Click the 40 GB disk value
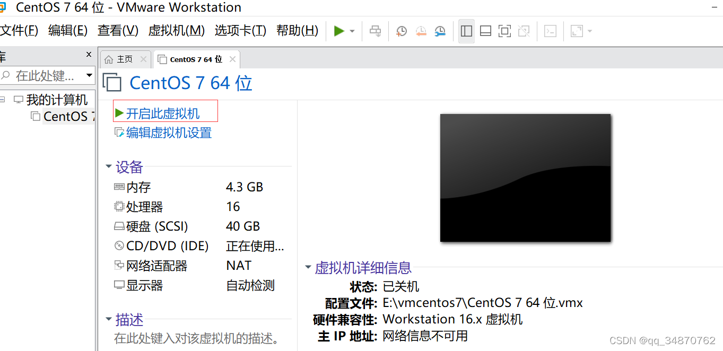The image size is (723, 351). pyautogui.click(x=243, y=226)
